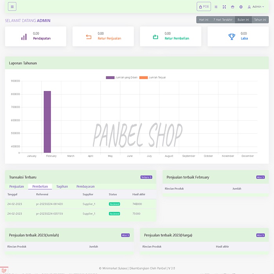Toggle the orange Jumlah Terjual legend
This screenshot has height=274, width=274.
pos(152,78)
